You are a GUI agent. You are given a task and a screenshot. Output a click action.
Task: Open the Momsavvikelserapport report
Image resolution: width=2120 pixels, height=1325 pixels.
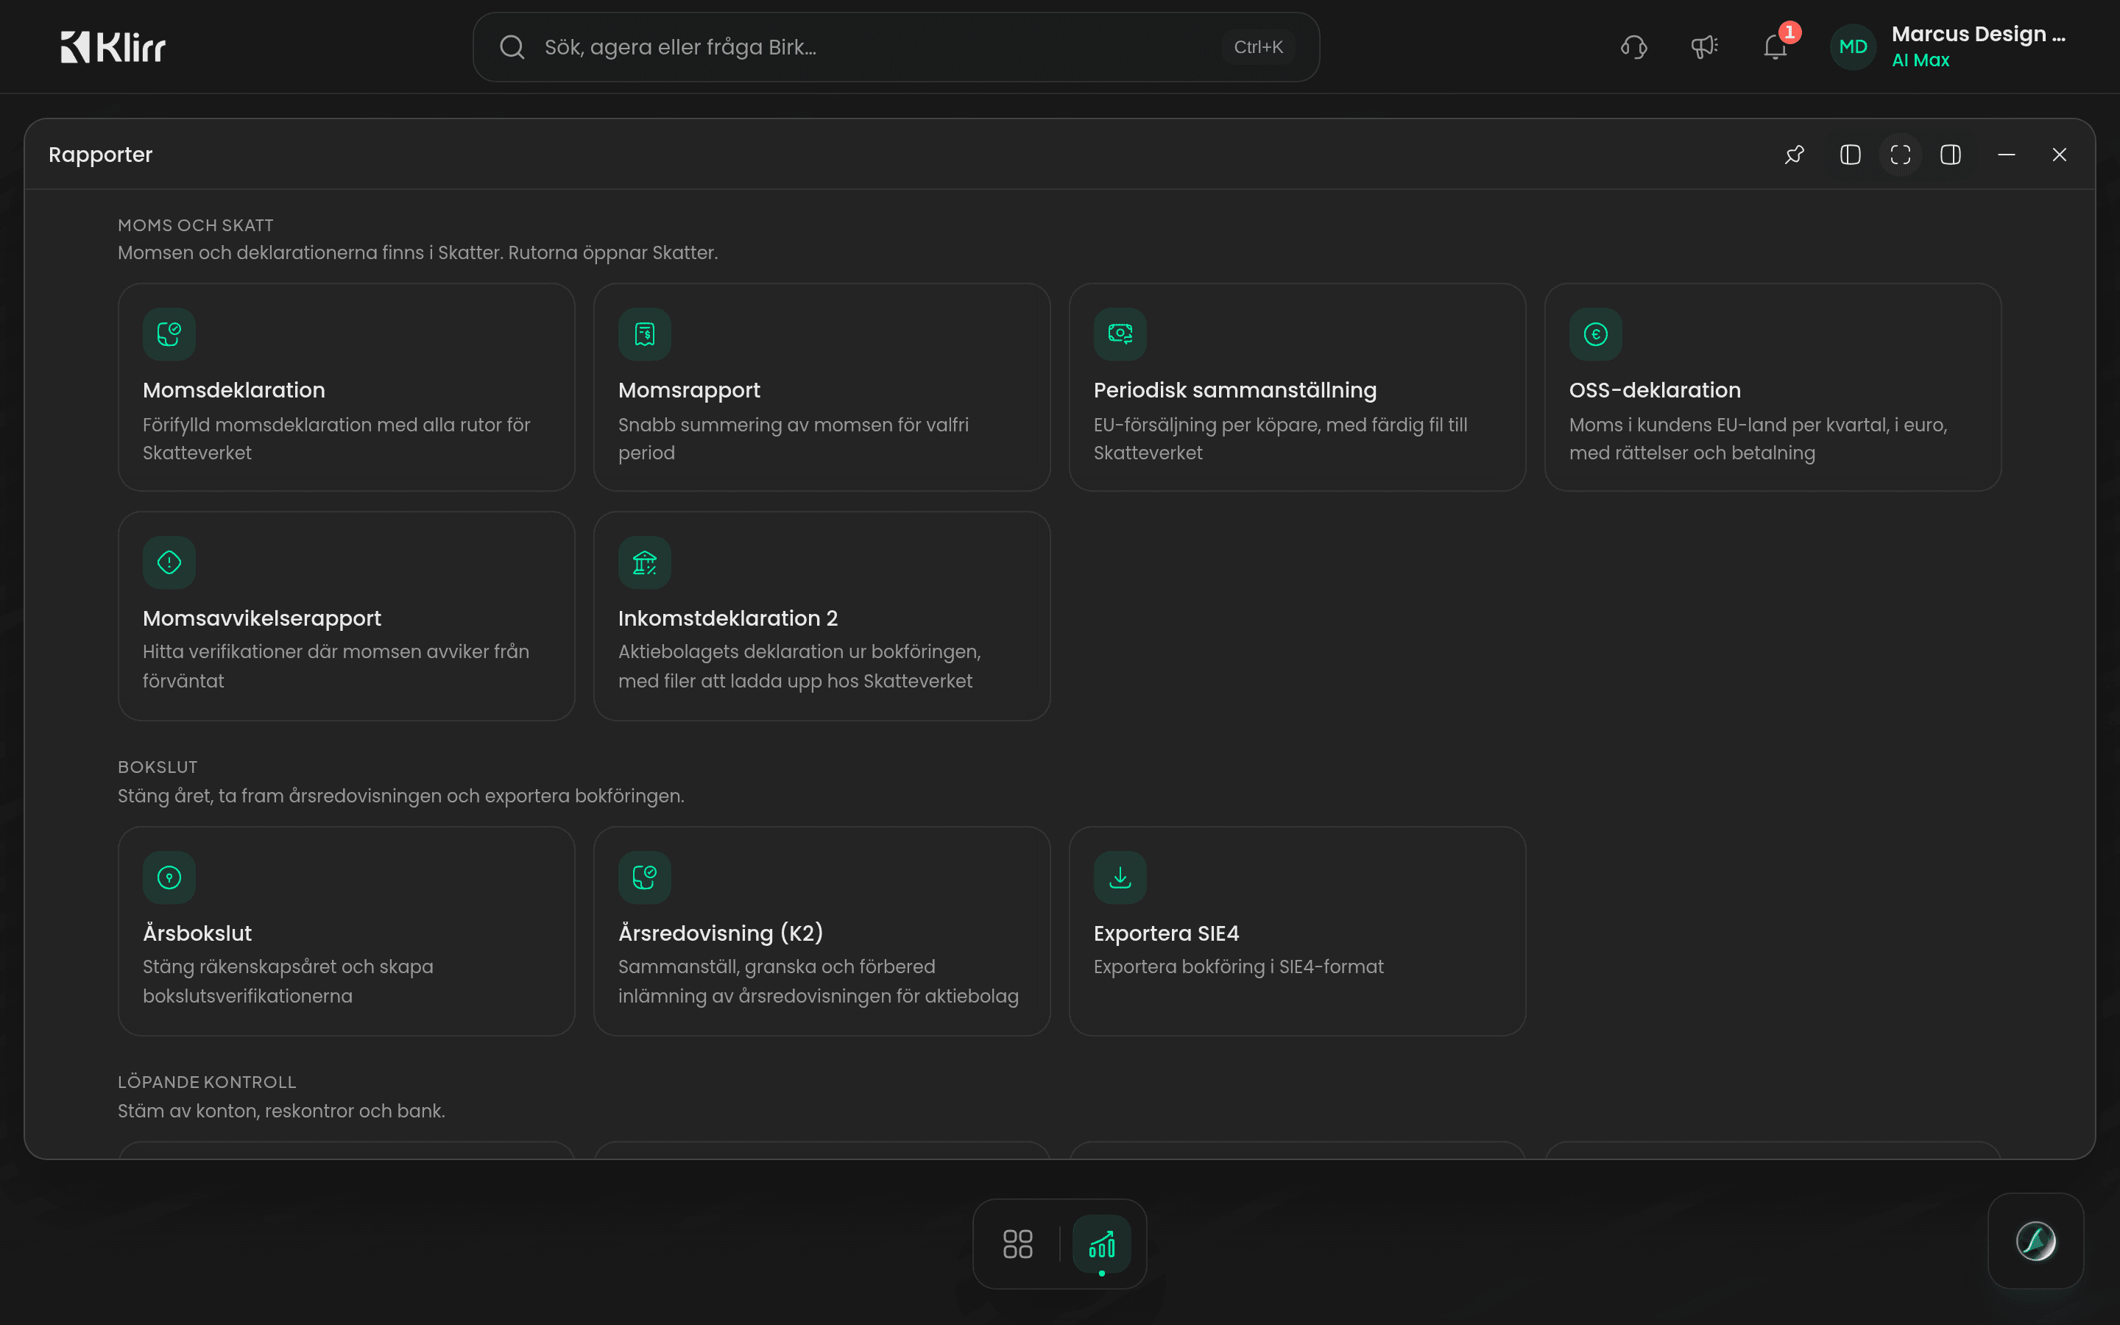click(x=346, y=616)
